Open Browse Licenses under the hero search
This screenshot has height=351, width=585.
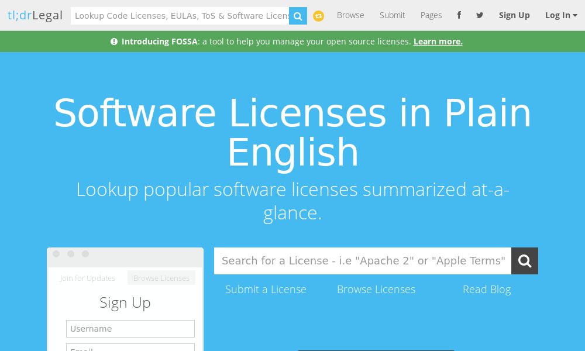click(x=376, y=289)
